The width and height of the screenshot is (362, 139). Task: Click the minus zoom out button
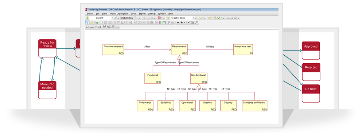[178, 22]
